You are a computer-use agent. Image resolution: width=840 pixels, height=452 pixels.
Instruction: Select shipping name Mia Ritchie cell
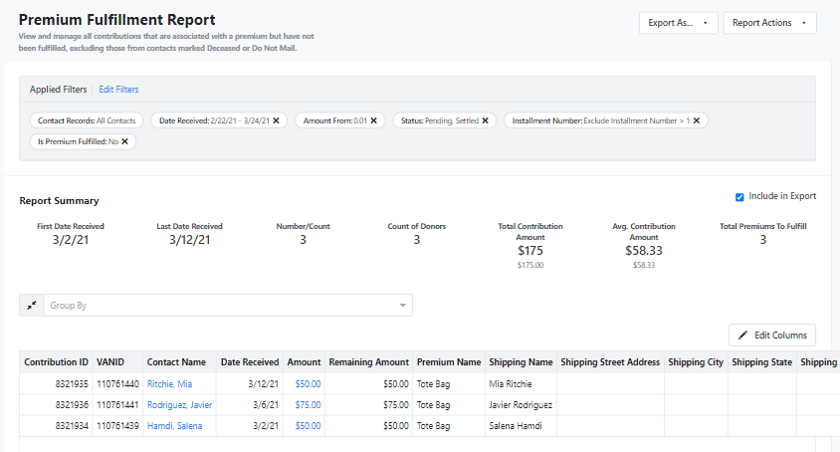tap(521, 384)
